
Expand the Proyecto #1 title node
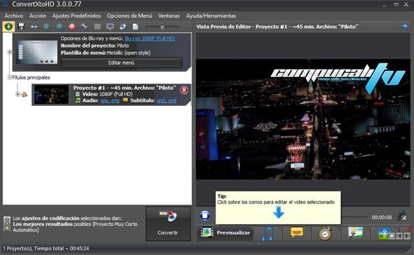click(17, 94)
